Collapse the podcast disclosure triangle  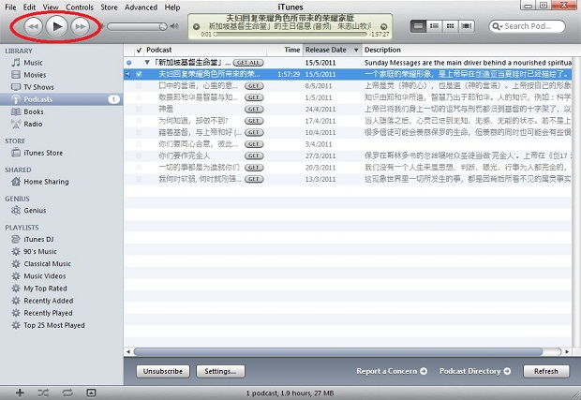(147, 63)
